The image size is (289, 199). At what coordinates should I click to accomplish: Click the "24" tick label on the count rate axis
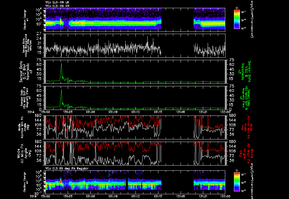click(x=39, y=39)
